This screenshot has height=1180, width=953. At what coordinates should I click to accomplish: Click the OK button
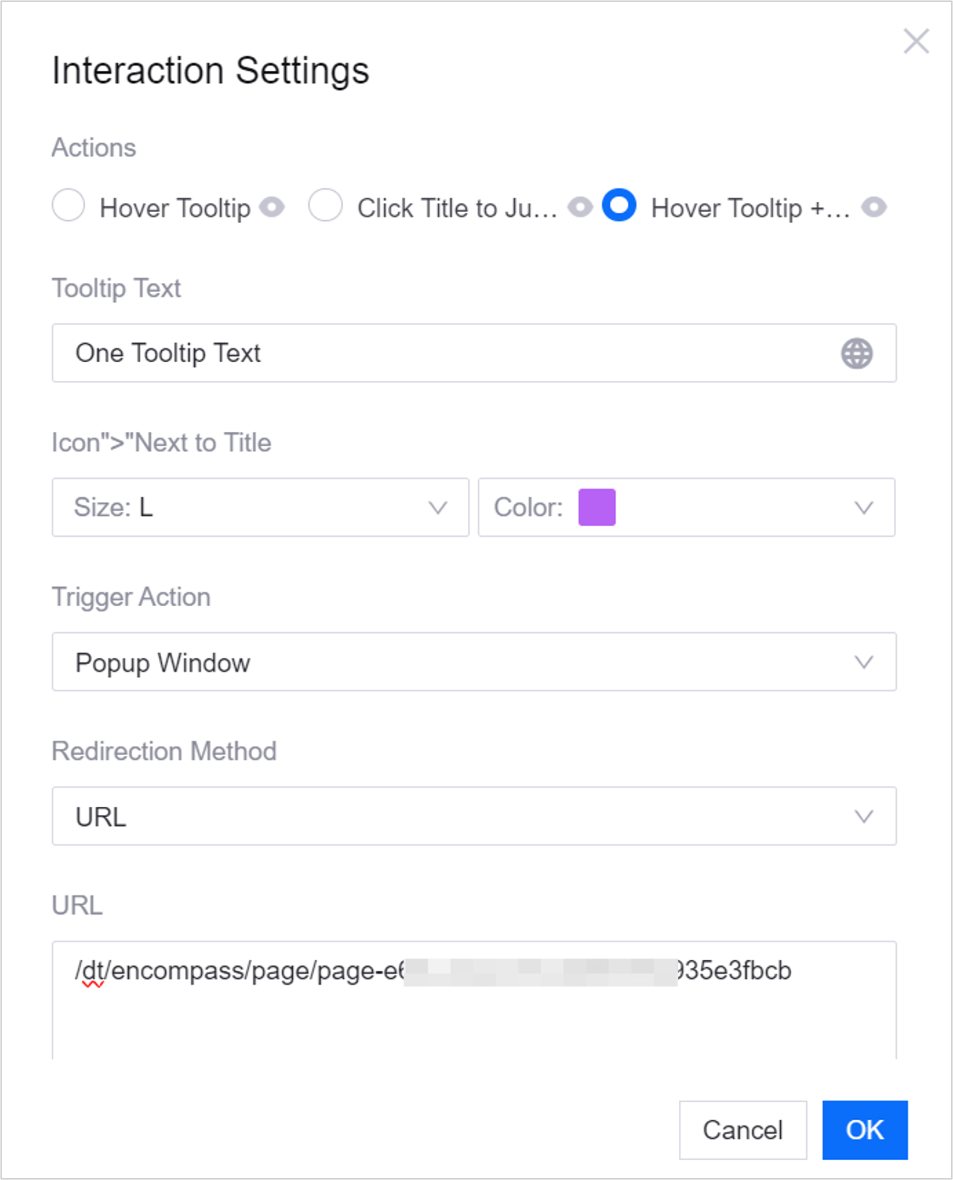pos(865,1130)
